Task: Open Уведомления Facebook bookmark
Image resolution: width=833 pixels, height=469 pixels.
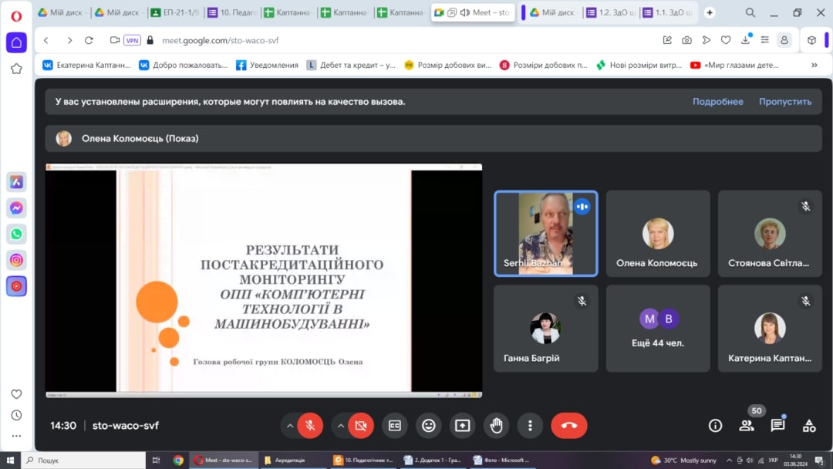Action: pos(267,65)
